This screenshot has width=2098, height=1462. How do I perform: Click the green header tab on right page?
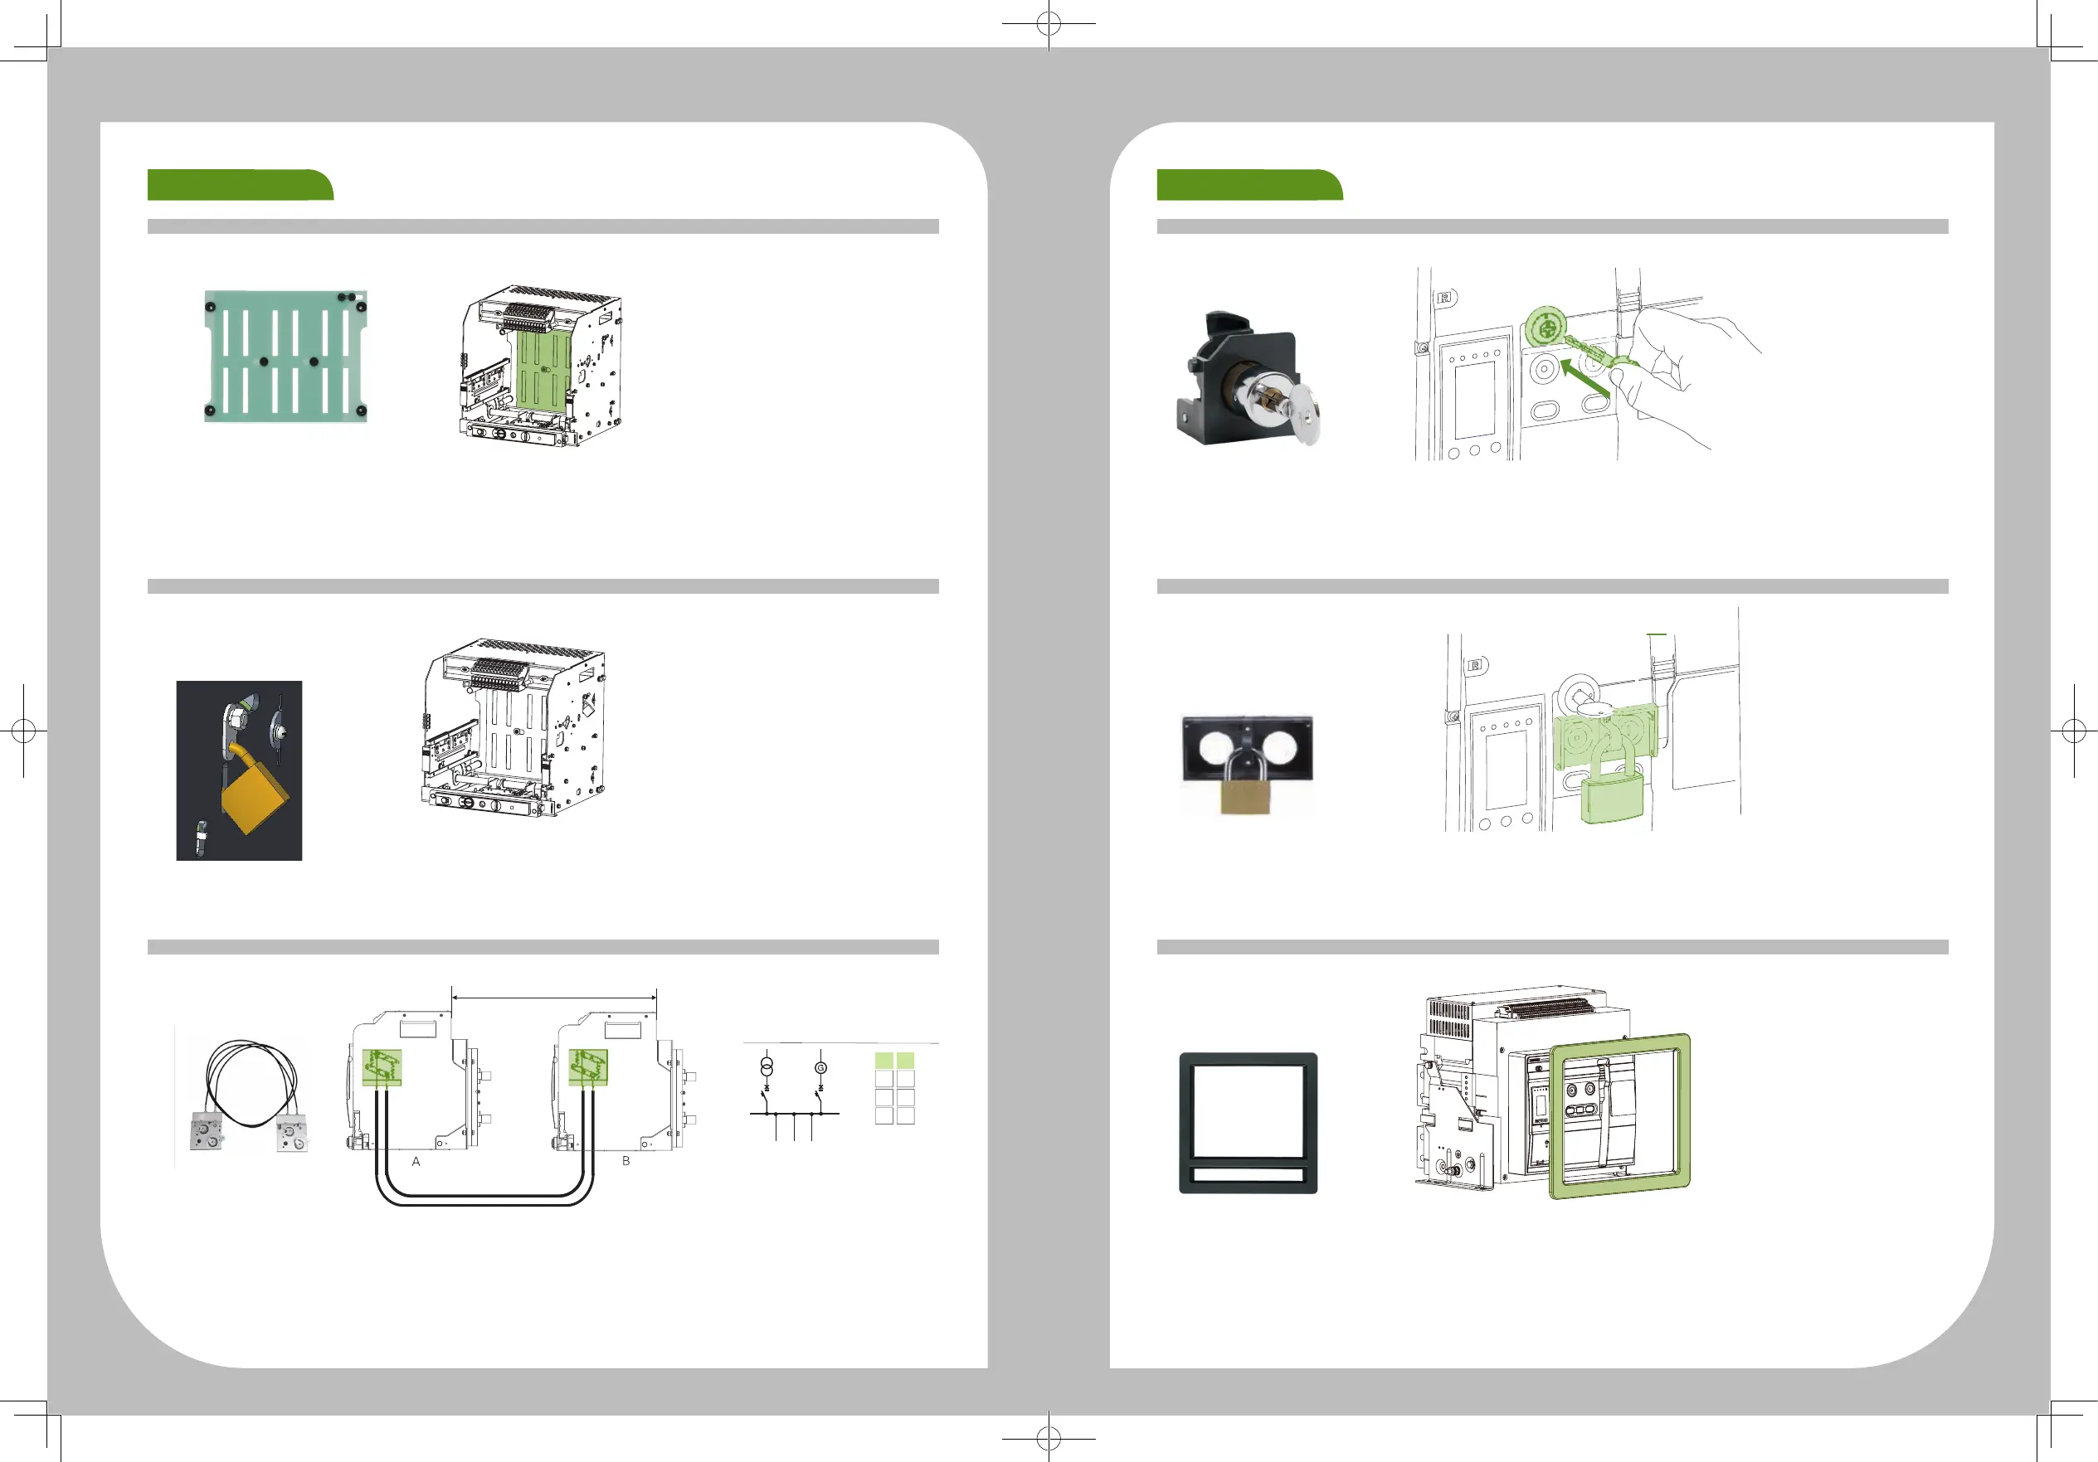click(1249, 184)
